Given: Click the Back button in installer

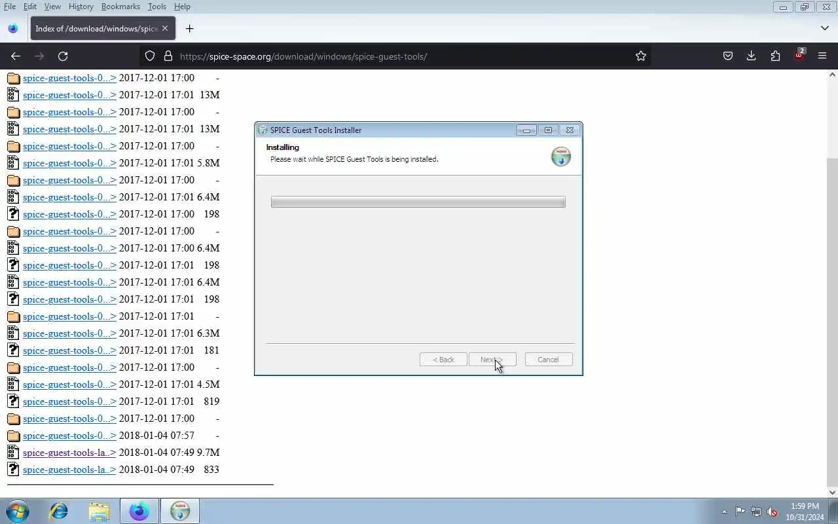Looking at the screenshot, I should coord(443,360).
